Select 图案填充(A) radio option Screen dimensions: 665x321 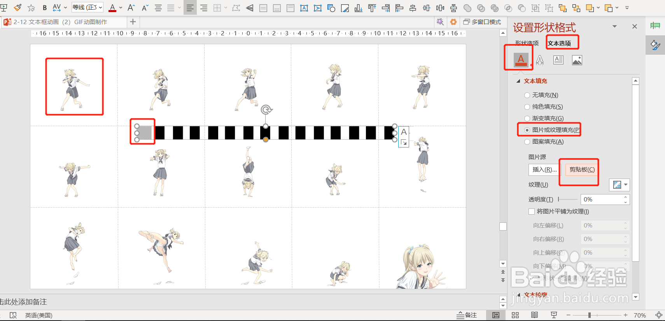[x=544, y=142]
